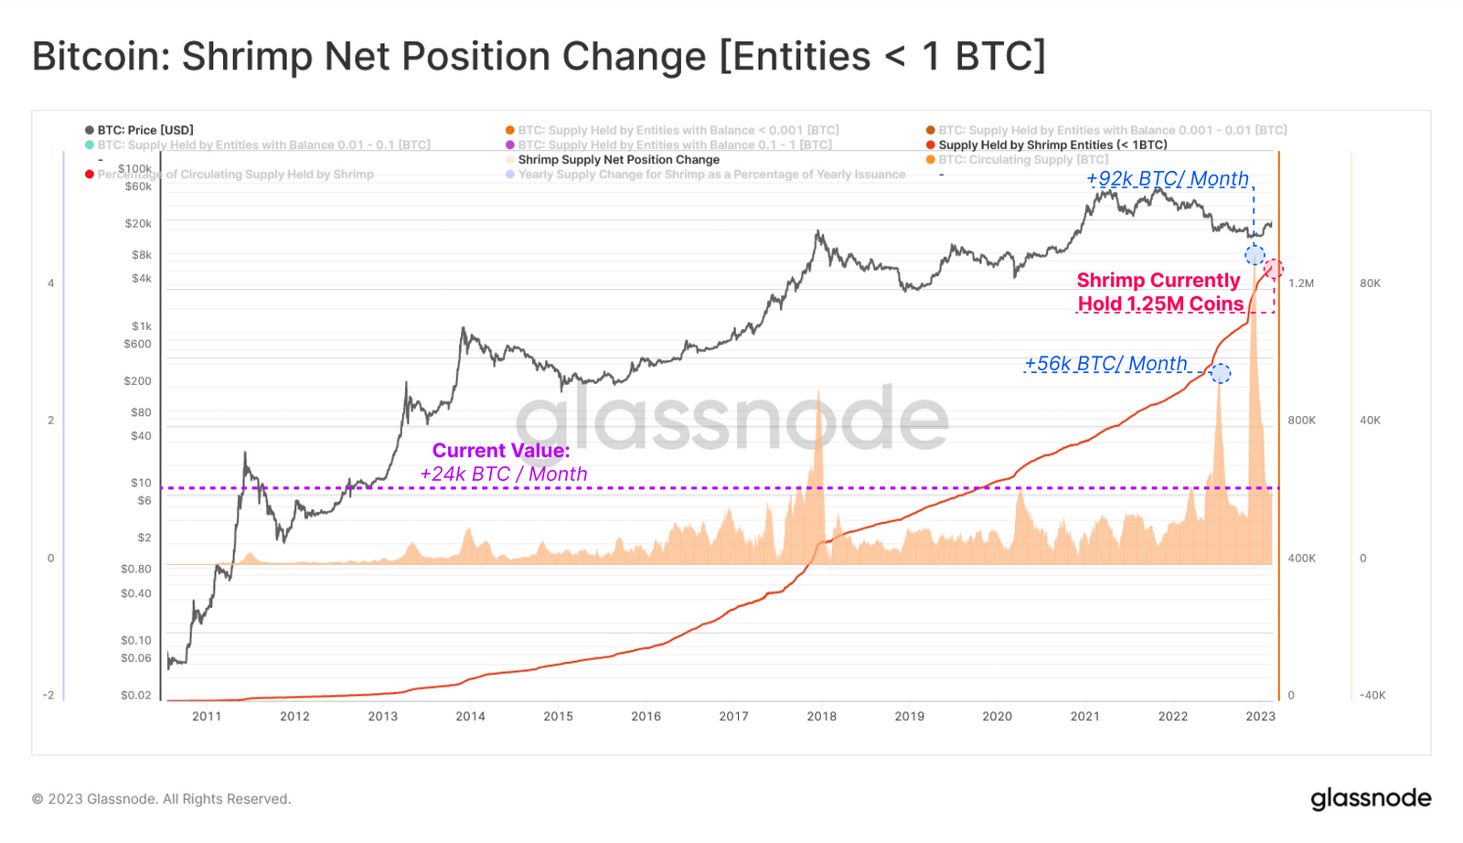The width and height of the screenshot is (1463, 843).
Task: Click the BTC: Circulating Supply legend dot
Action: [931, 159]
